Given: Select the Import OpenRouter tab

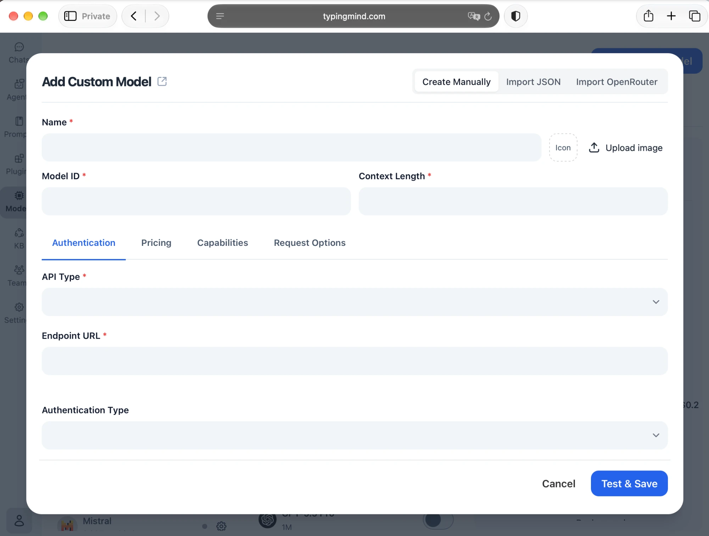Looking at the screenshot, I should tap(616, 81).
